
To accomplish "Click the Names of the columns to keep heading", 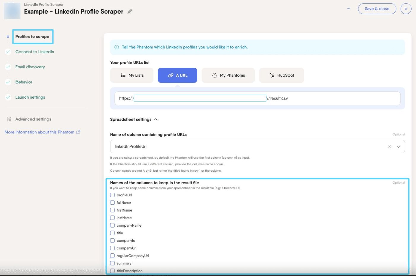I will [154, 183].
